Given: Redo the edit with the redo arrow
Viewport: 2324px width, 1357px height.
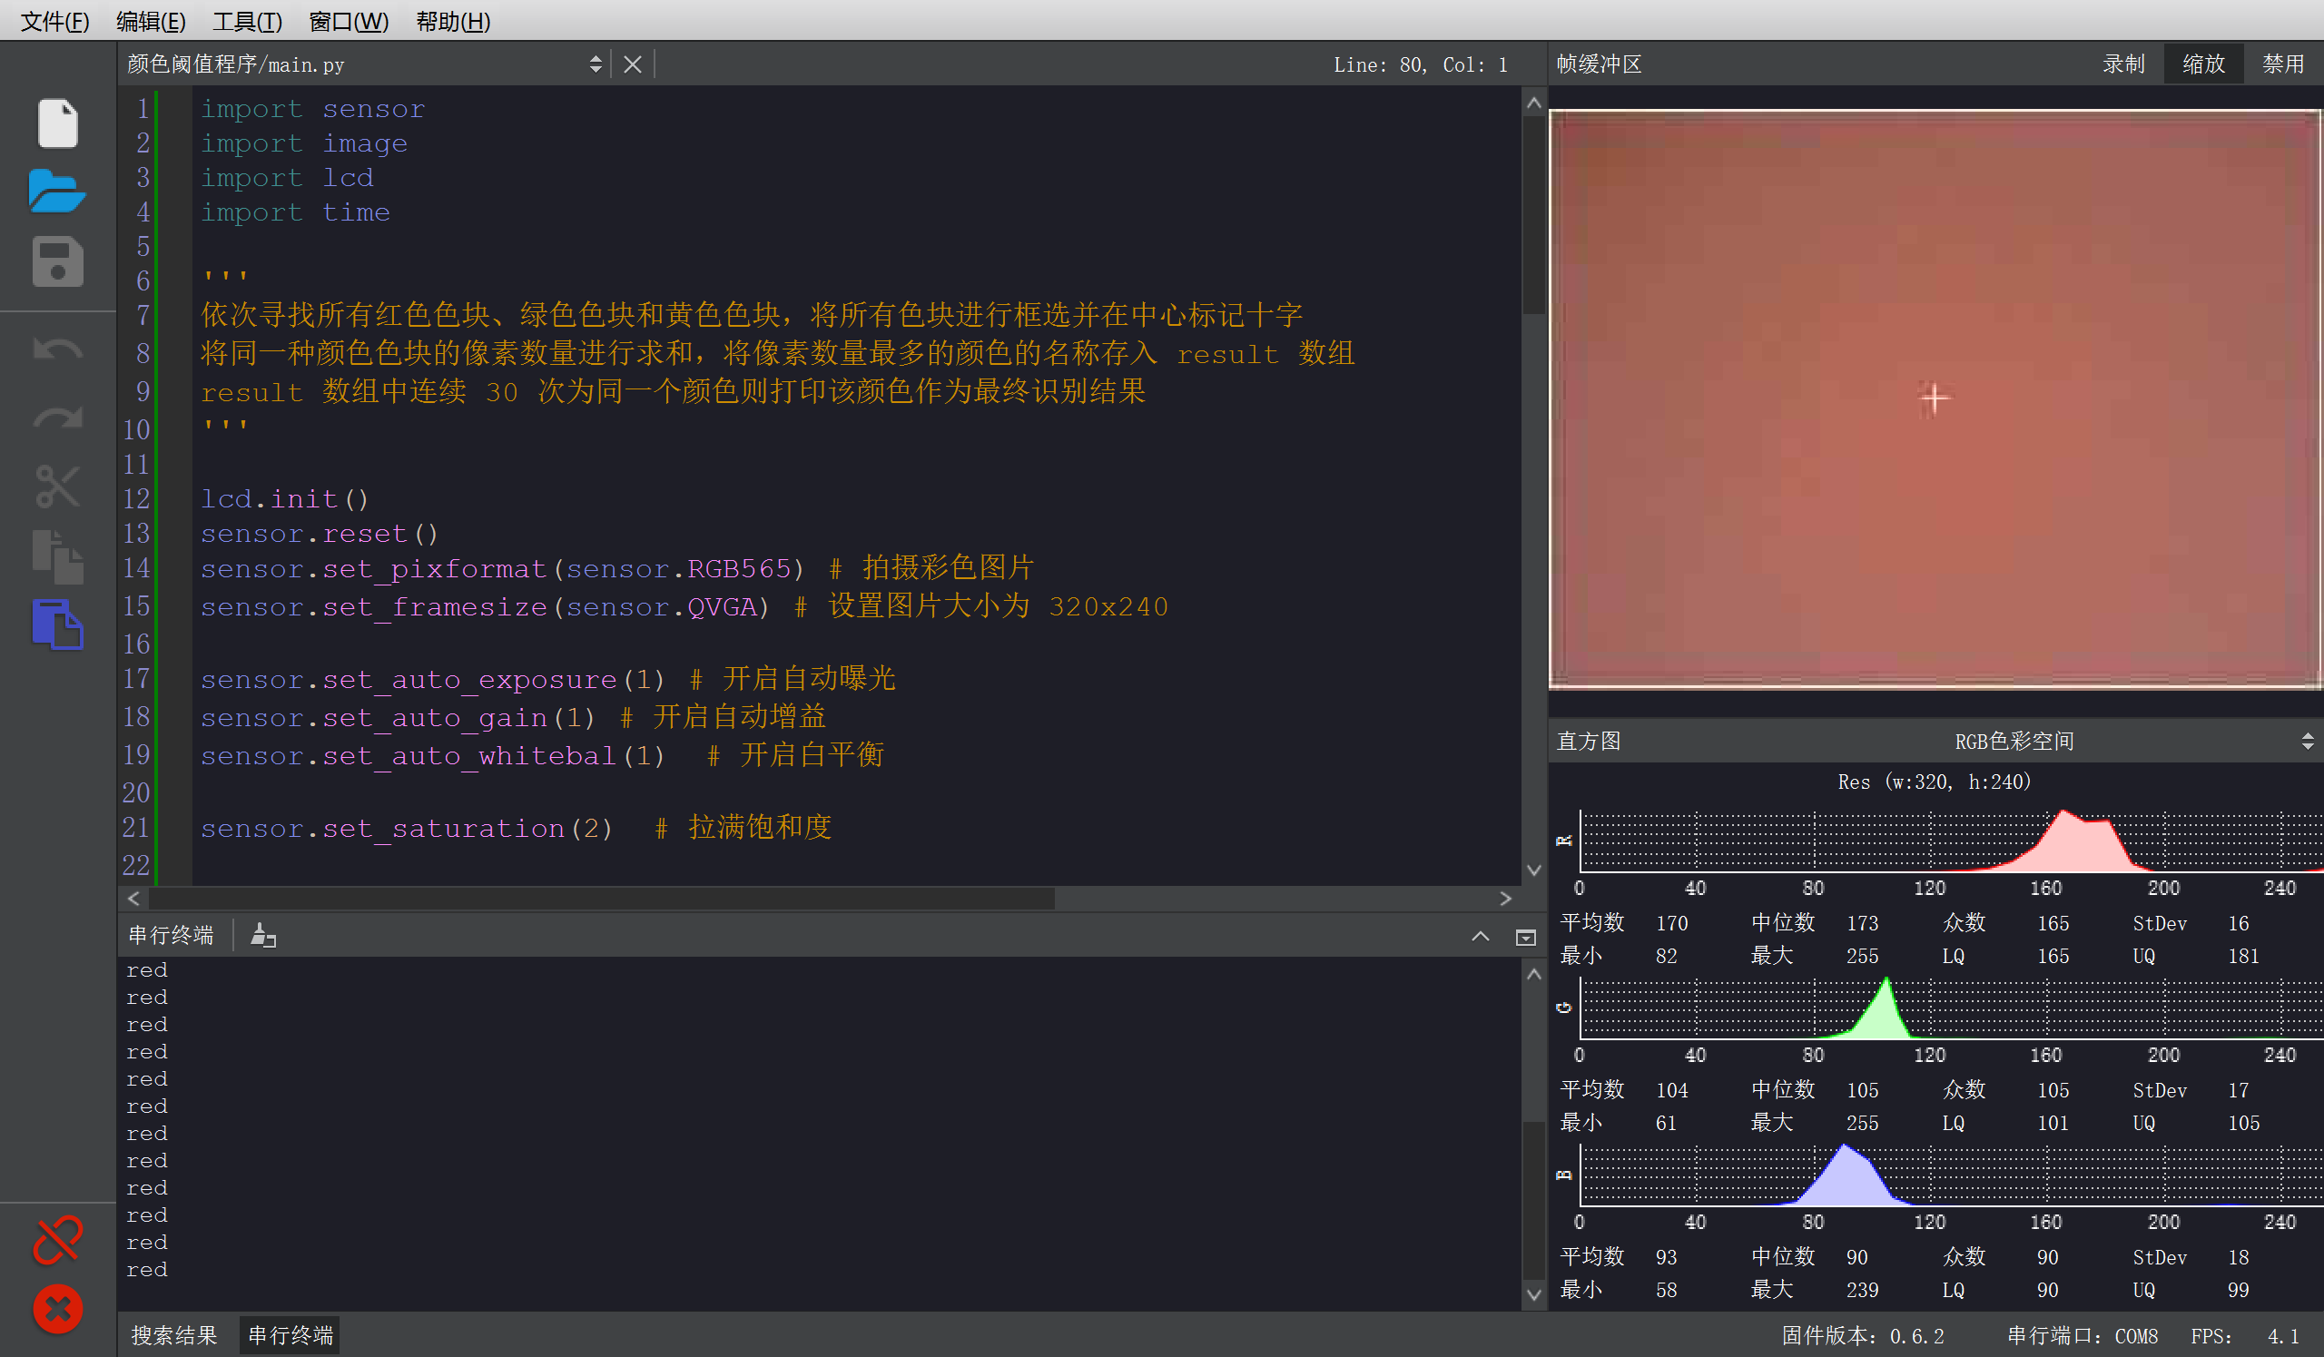Looking at the screenshot, I should tap(57, 418).
